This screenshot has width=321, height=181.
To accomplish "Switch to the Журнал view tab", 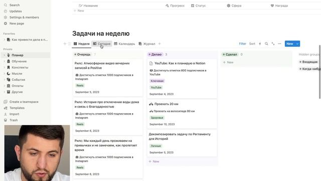I will 147,44.
